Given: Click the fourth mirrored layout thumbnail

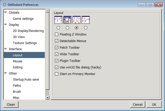Looking at the screenshot, I should (86, 20).
